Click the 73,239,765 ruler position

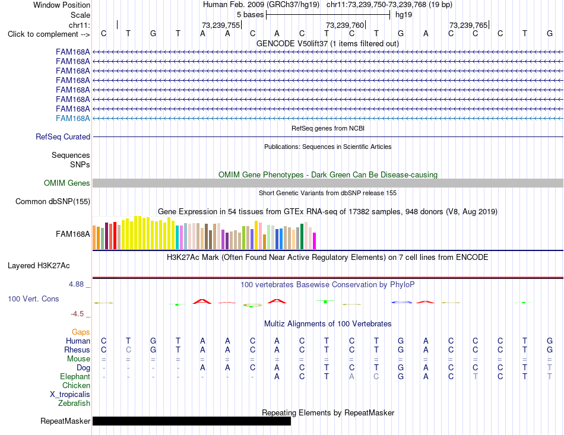tap(468, 25)
